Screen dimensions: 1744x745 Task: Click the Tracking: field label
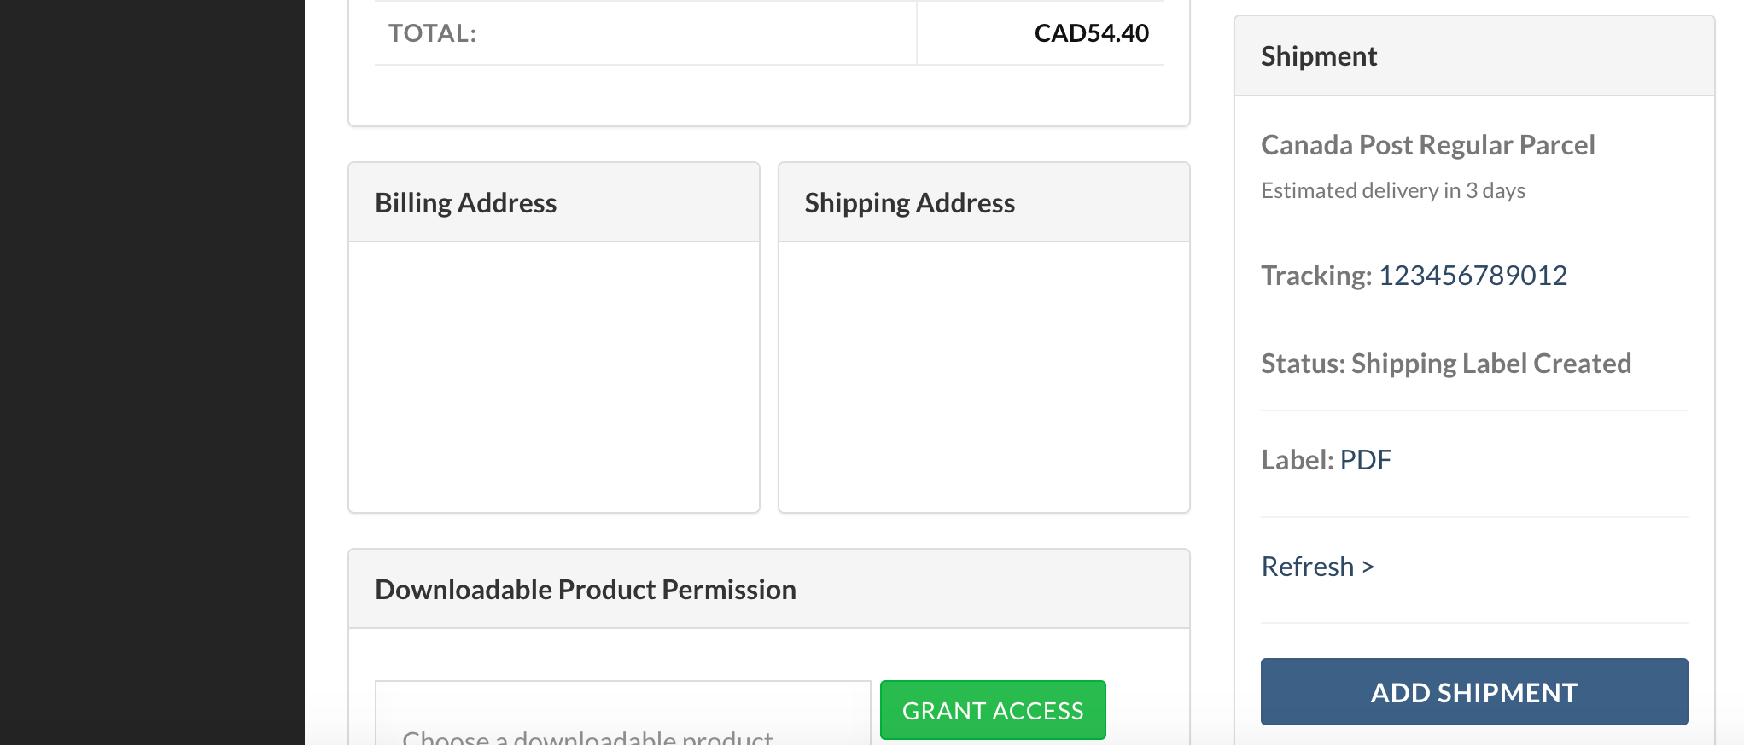tap(1316, 276)
